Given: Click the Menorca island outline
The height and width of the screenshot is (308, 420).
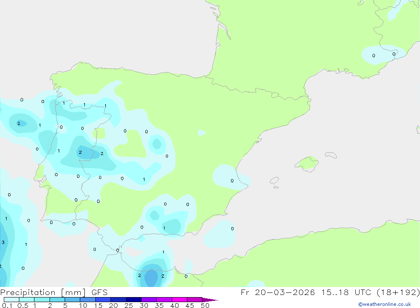Looking at the screenshot, I should click(331, 155).
